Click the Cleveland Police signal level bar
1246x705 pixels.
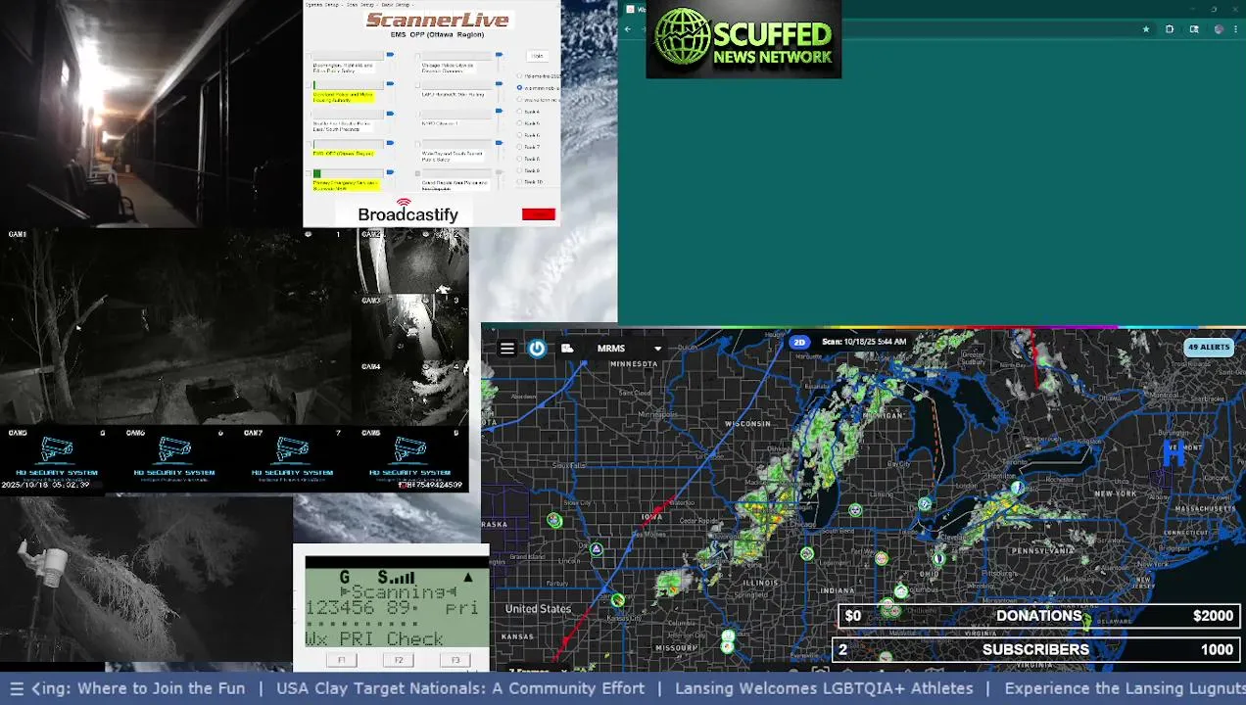348,85
